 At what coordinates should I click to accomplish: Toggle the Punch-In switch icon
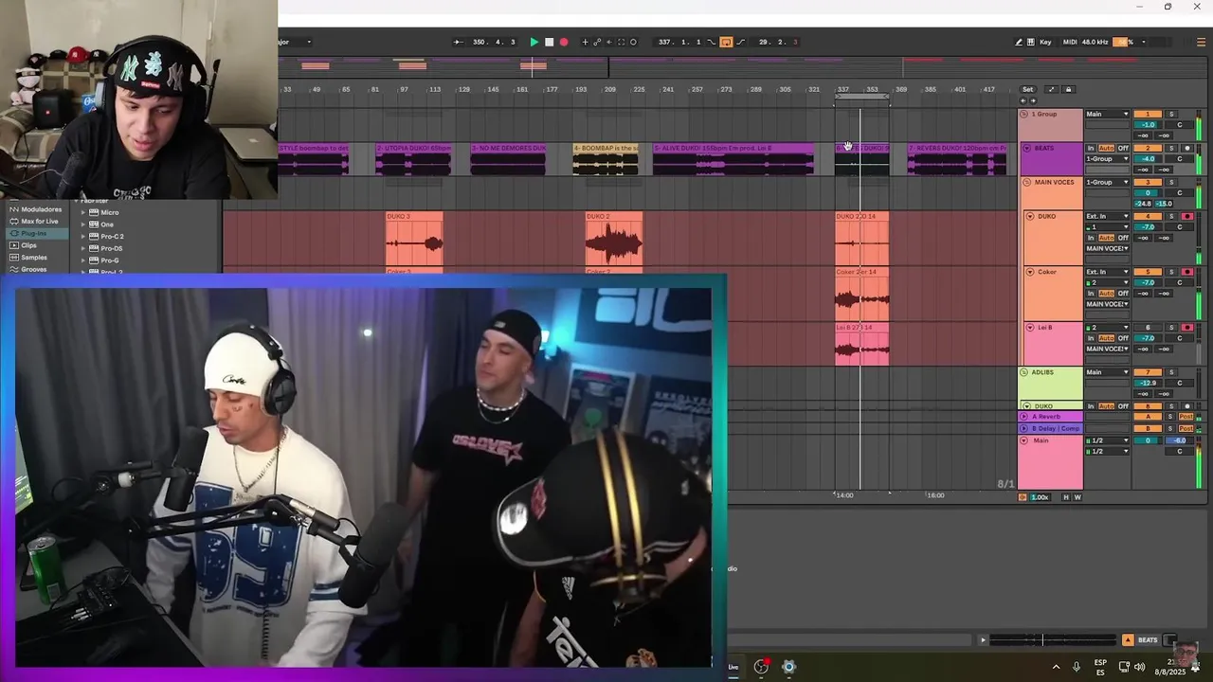coord(711,42)
